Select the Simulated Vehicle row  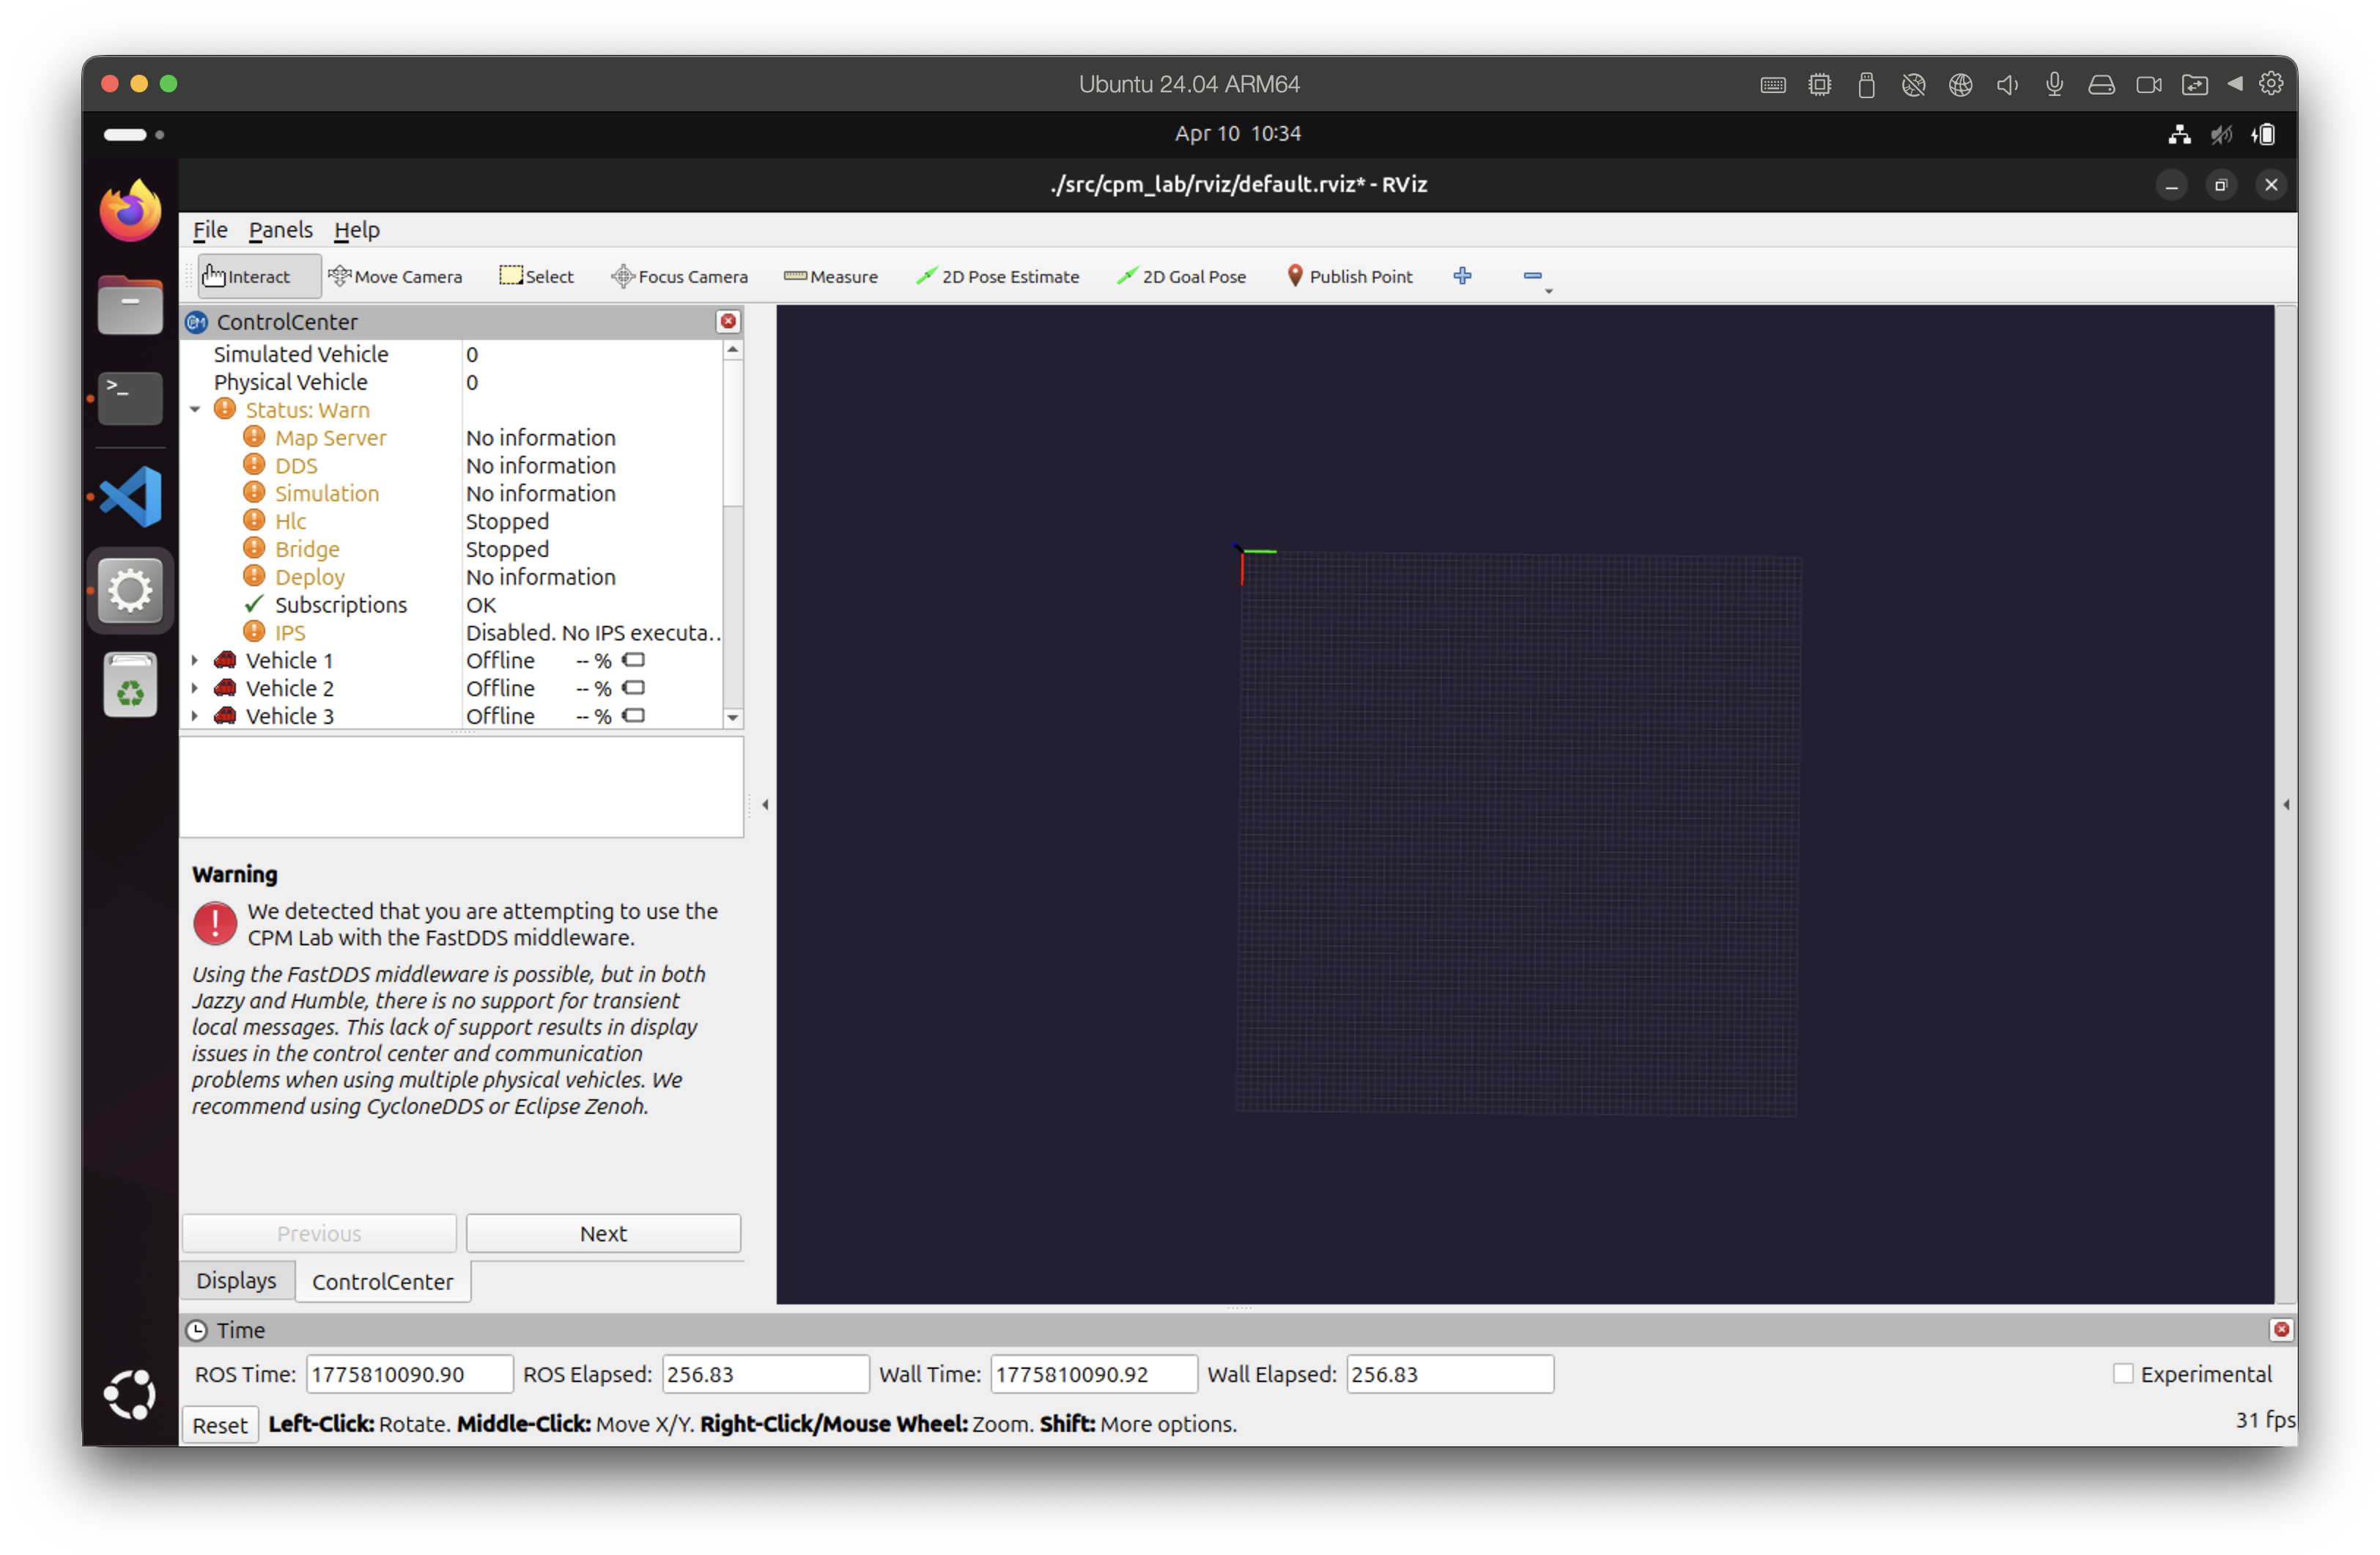[452, 354]
